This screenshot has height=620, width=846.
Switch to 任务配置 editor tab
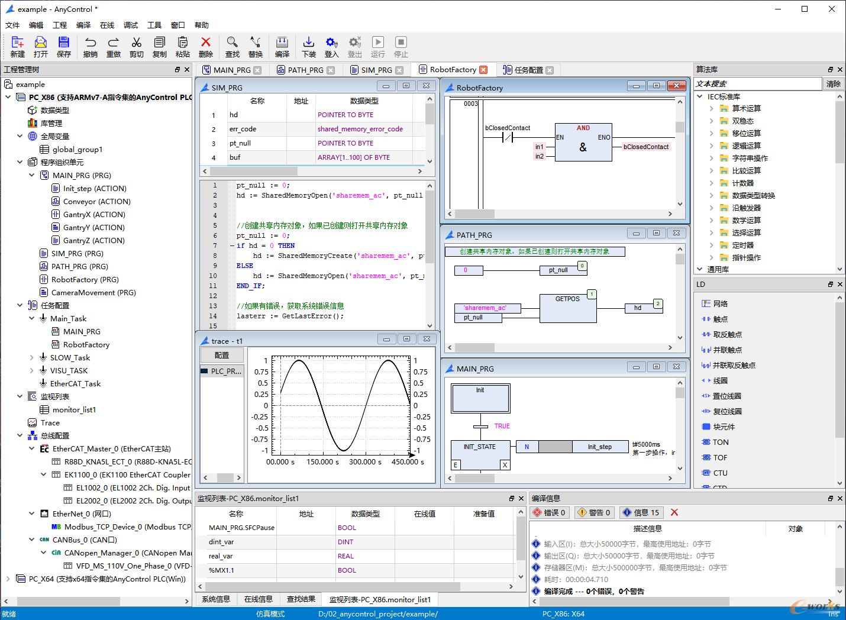528,70
